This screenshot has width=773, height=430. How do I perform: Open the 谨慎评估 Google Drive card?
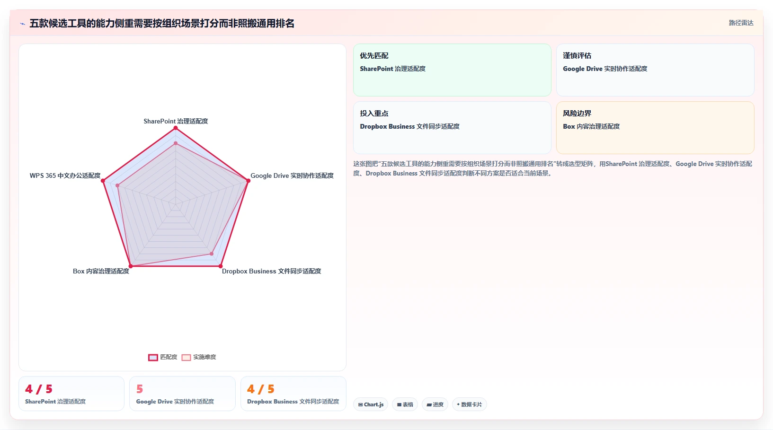[x=655, y=70]
